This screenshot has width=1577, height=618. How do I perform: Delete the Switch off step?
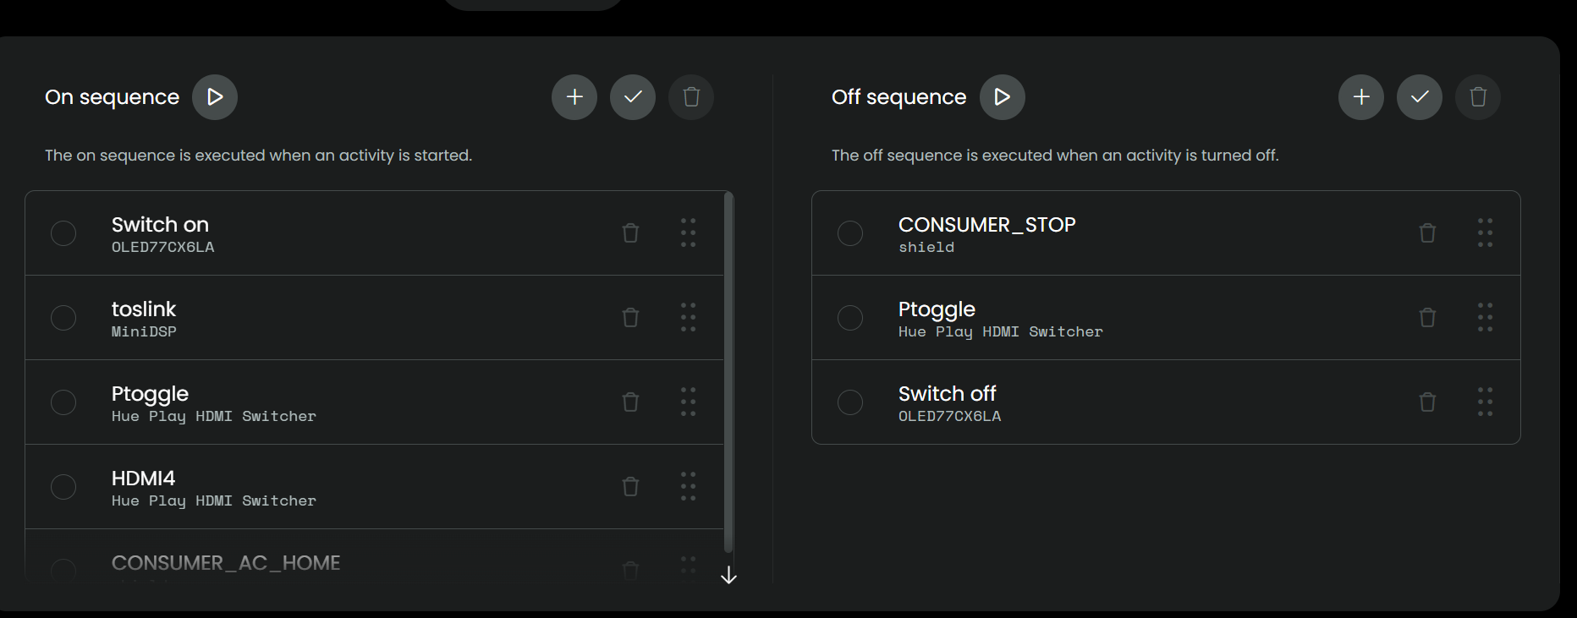click(x=1427, y=402)
